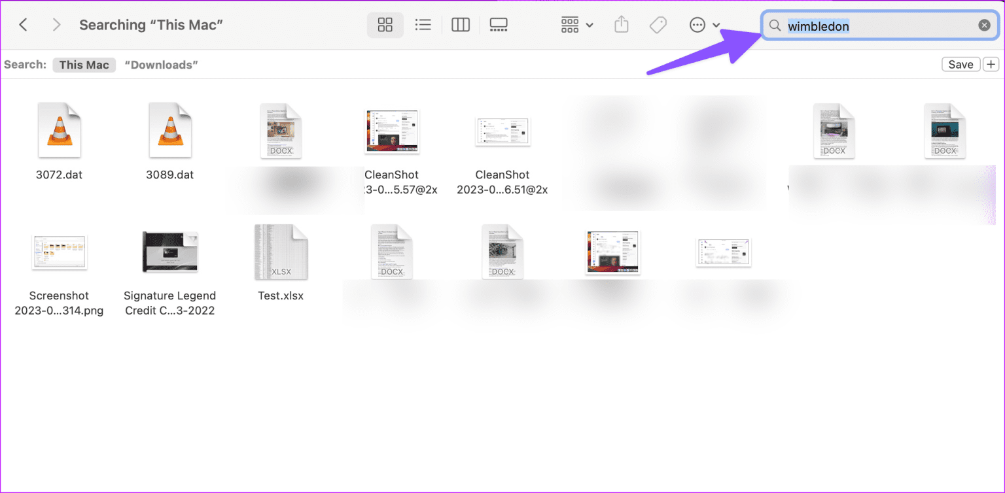This screenshot has height=493, width=1005.
Task: Select Signature Legend Credit Card thumbnail
Action: click(x=170, y=251)
